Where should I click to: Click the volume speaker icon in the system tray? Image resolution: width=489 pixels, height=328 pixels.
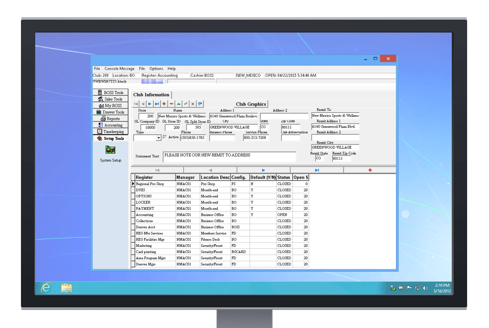[425, 288]
